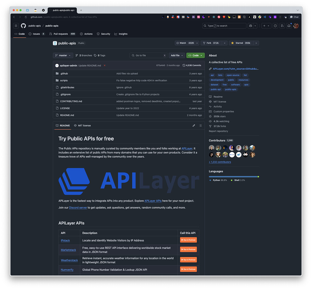The image size is (312, 289).
Task: Open README outline list icon
Action: [x=200, y=125]
